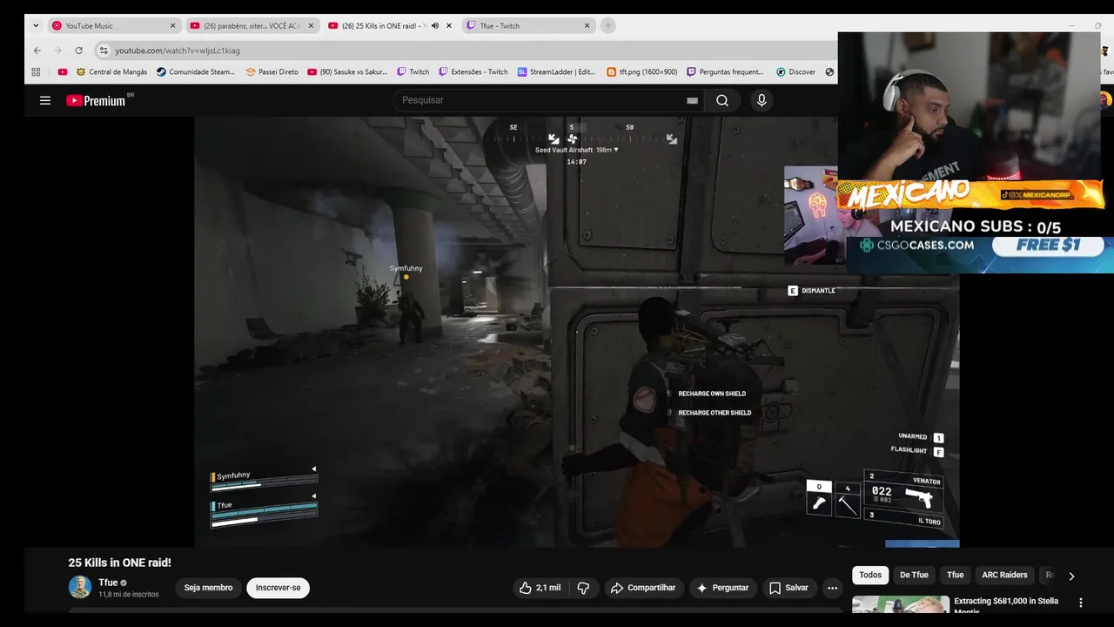Click the Perguntar AI button
Viewport: 1114px width, 627px height.
click(721, 588)
